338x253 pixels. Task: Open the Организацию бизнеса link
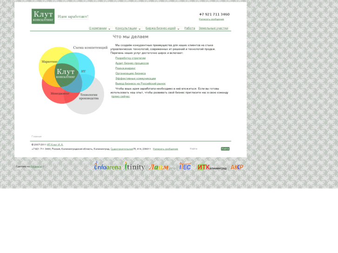coord(131,73)
